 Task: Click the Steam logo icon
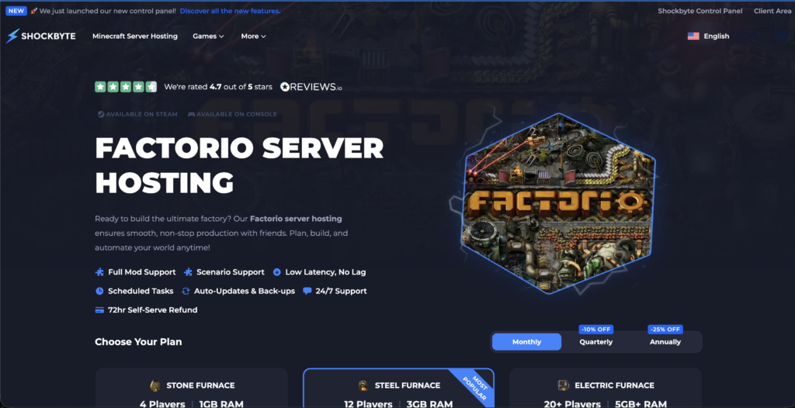pos(101,114)
